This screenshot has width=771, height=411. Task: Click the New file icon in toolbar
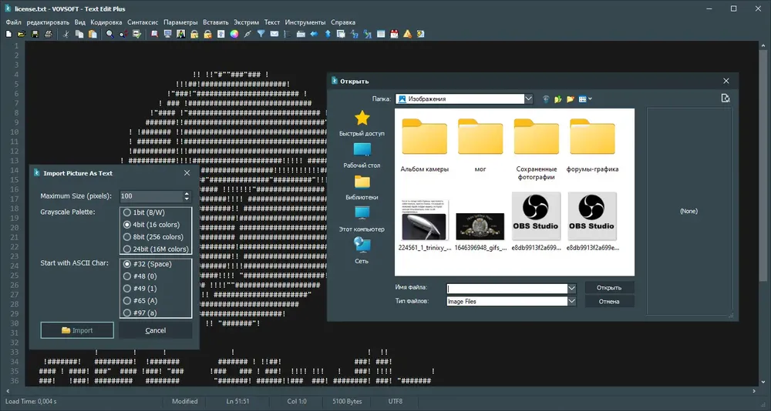(8, 34)
